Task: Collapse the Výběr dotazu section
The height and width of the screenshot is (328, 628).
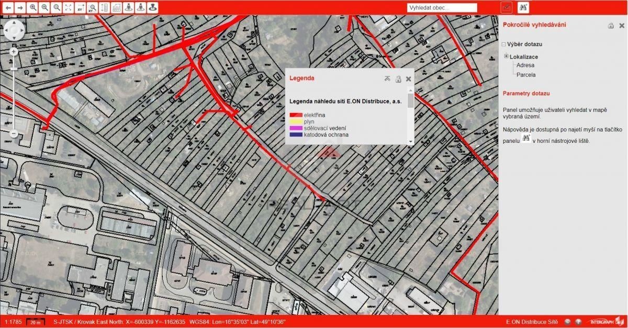Action: pos(503,44)
